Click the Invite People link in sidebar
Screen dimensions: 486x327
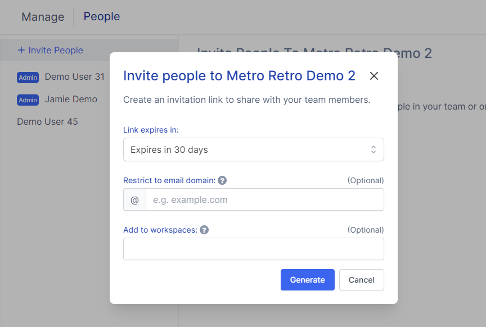coord(56,50)
